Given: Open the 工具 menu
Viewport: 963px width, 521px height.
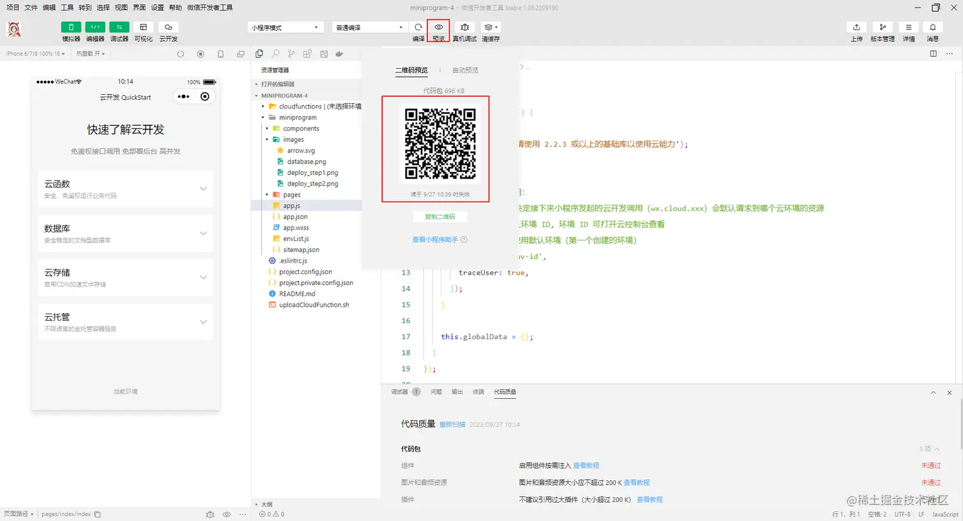Looking at the screenshot, I should point(67,8).
